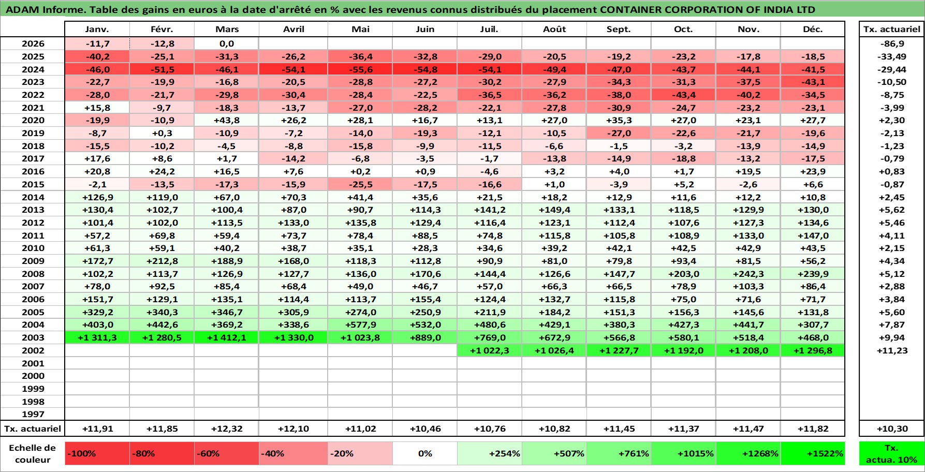Select the green 'Tx. actua. 10%' legend box

[x=891, y=453]
